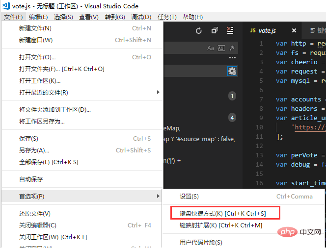Click 另存为(A)... in the File menu
Viewport: 326px width, 248px height.
(82, 150)
